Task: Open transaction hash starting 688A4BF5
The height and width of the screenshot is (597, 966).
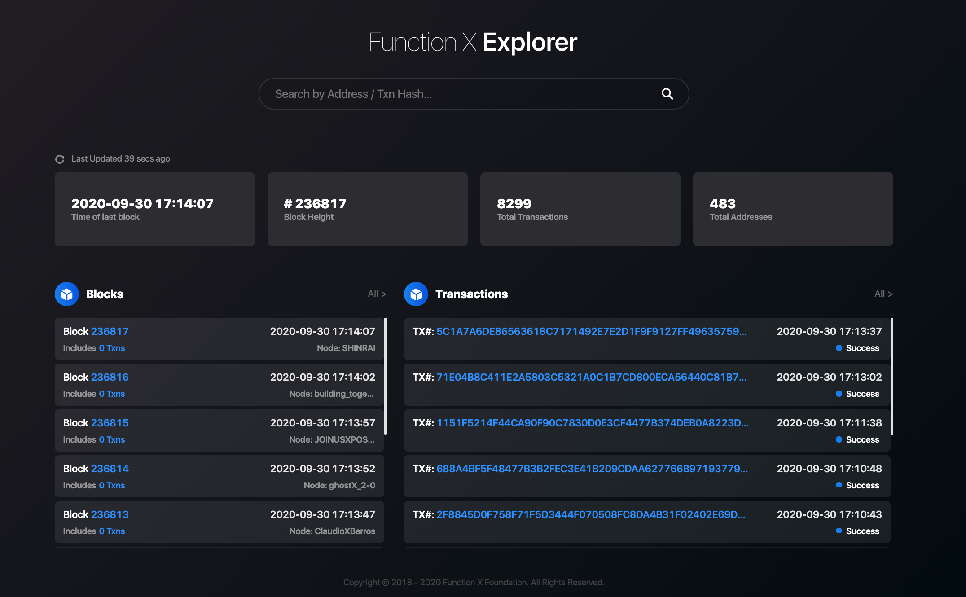Action: pos(592,469)
